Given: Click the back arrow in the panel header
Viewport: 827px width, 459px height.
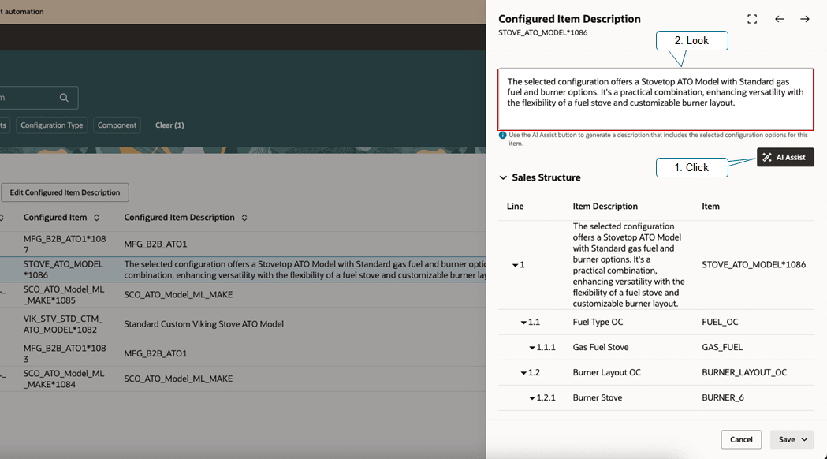Looking at the screenshot, I should (780, 18).
